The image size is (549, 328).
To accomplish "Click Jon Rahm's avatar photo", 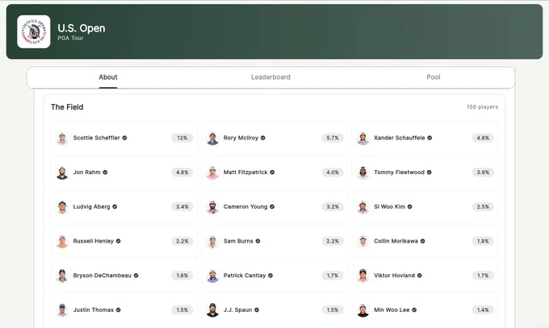I will [62, 172].
